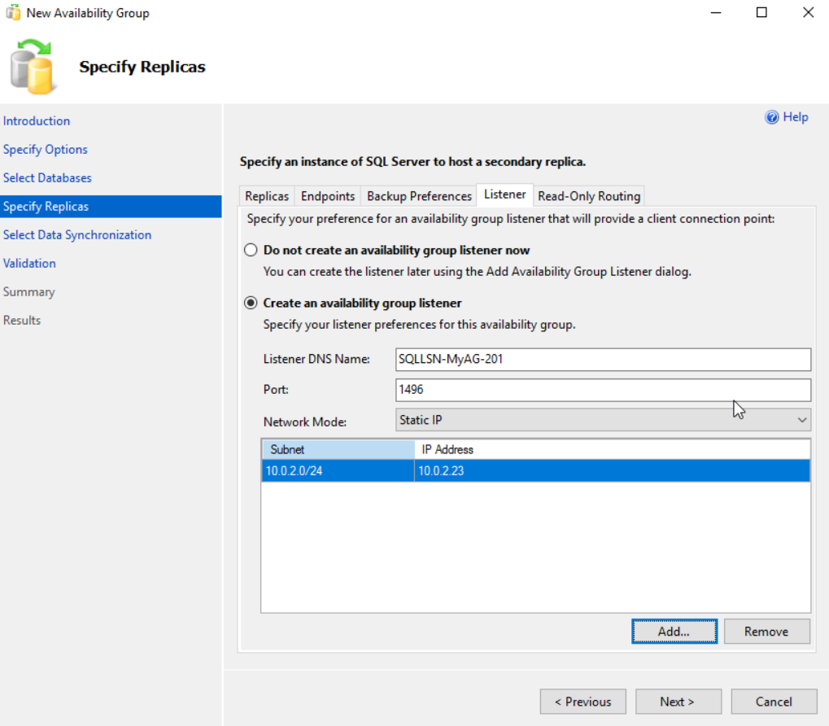829x726 pixels.
Task: Switch to Backup Preferences tab
Action: [419, 196]
